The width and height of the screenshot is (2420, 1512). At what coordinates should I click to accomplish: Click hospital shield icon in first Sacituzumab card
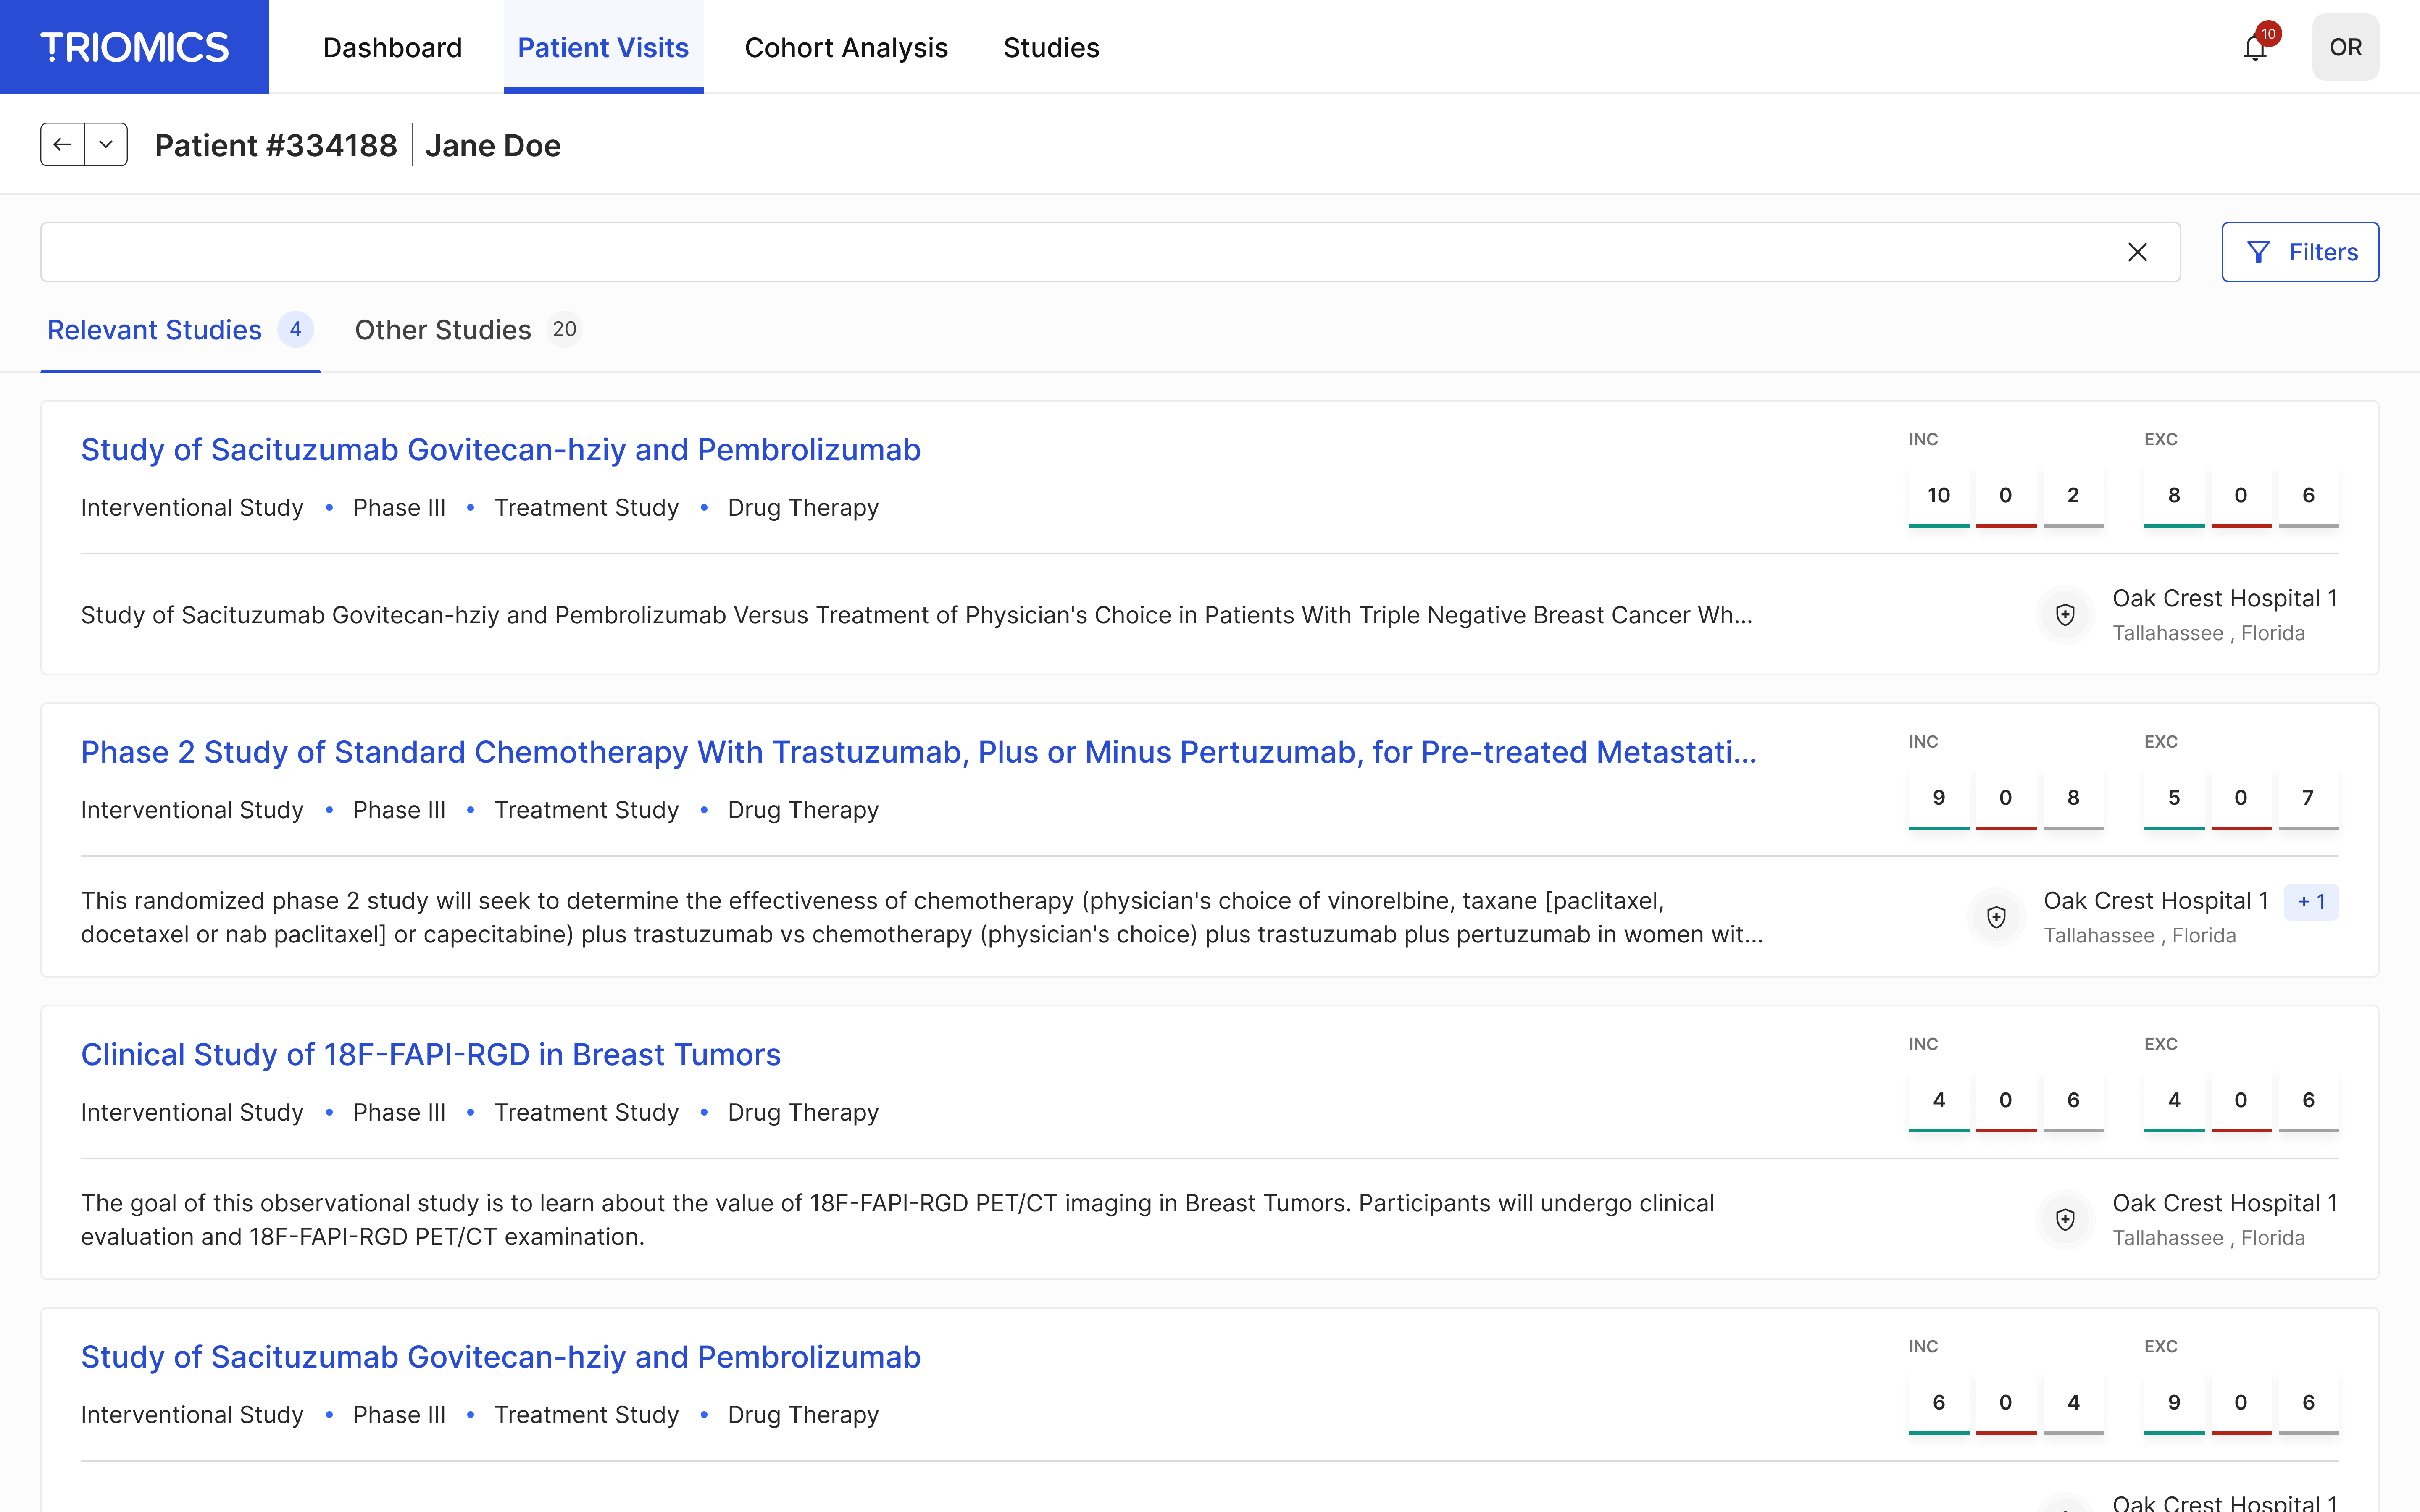coord(2065,615)
